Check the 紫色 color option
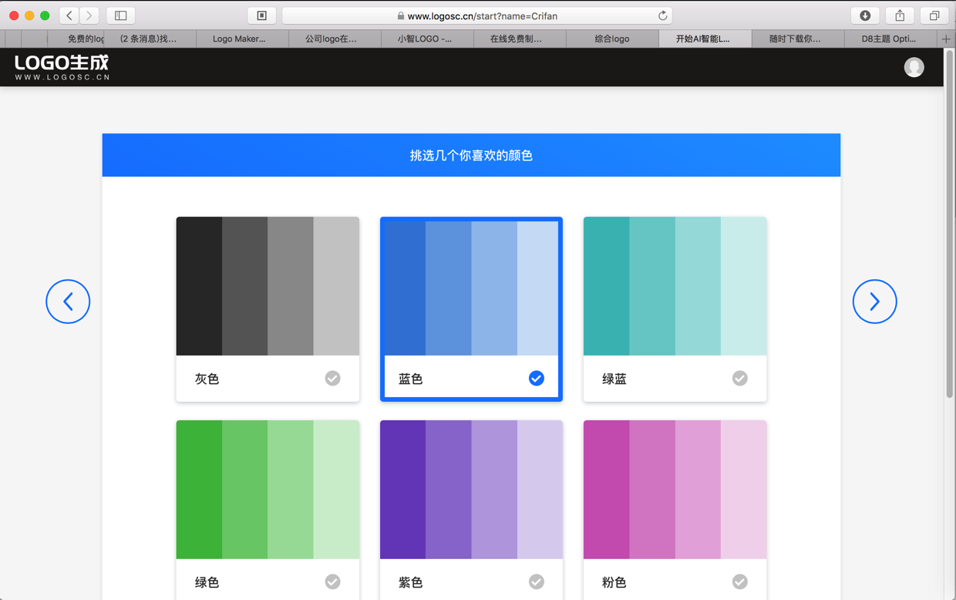This screenshot has height=600, width=956. tap(536, 581)
